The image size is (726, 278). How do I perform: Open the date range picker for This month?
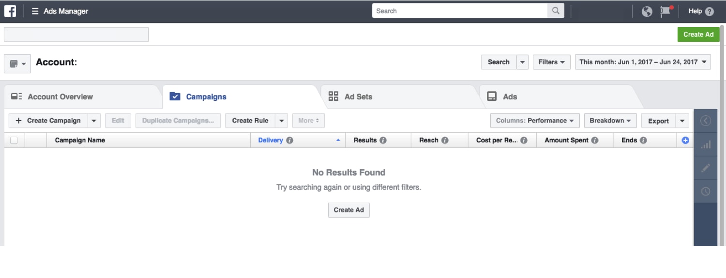[642, 62]
